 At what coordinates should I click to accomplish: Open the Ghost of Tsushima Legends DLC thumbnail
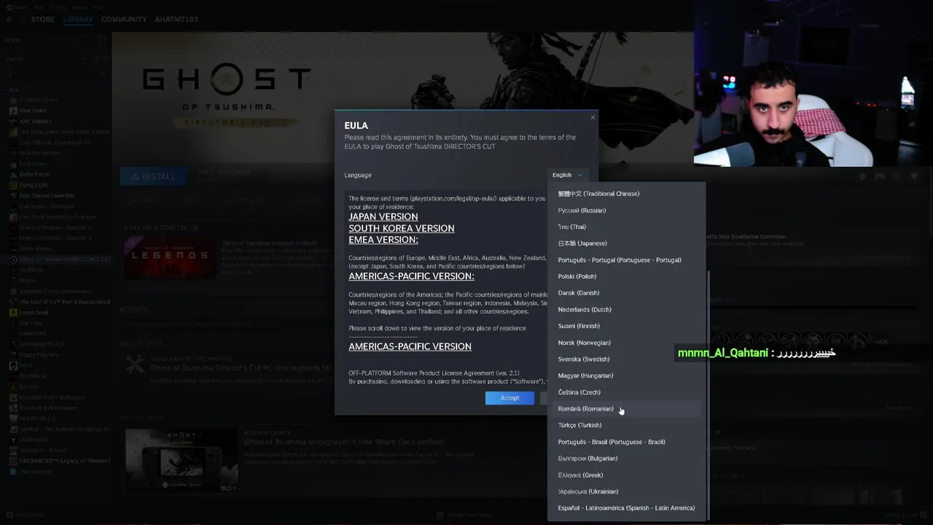170,257
